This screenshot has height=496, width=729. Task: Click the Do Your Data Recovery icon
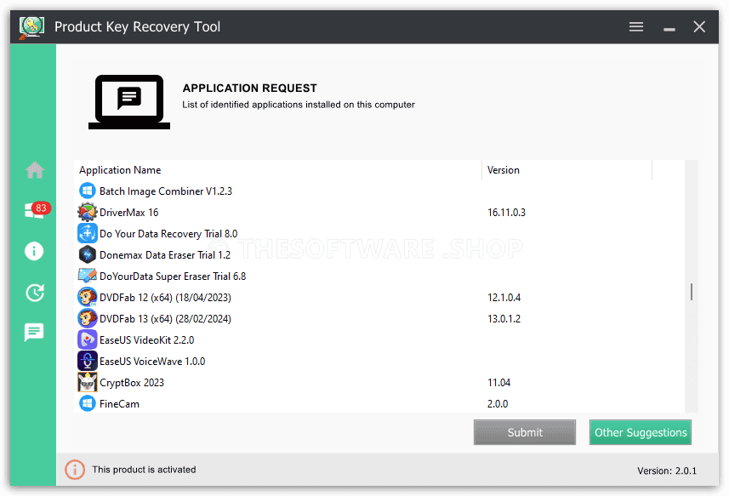[88, 233]
